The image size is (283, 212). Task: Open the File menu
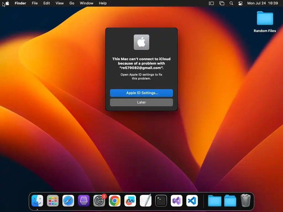coord(35,3)
